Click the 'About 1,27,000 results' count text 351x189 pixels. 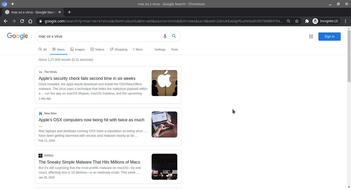coord(66,60)
